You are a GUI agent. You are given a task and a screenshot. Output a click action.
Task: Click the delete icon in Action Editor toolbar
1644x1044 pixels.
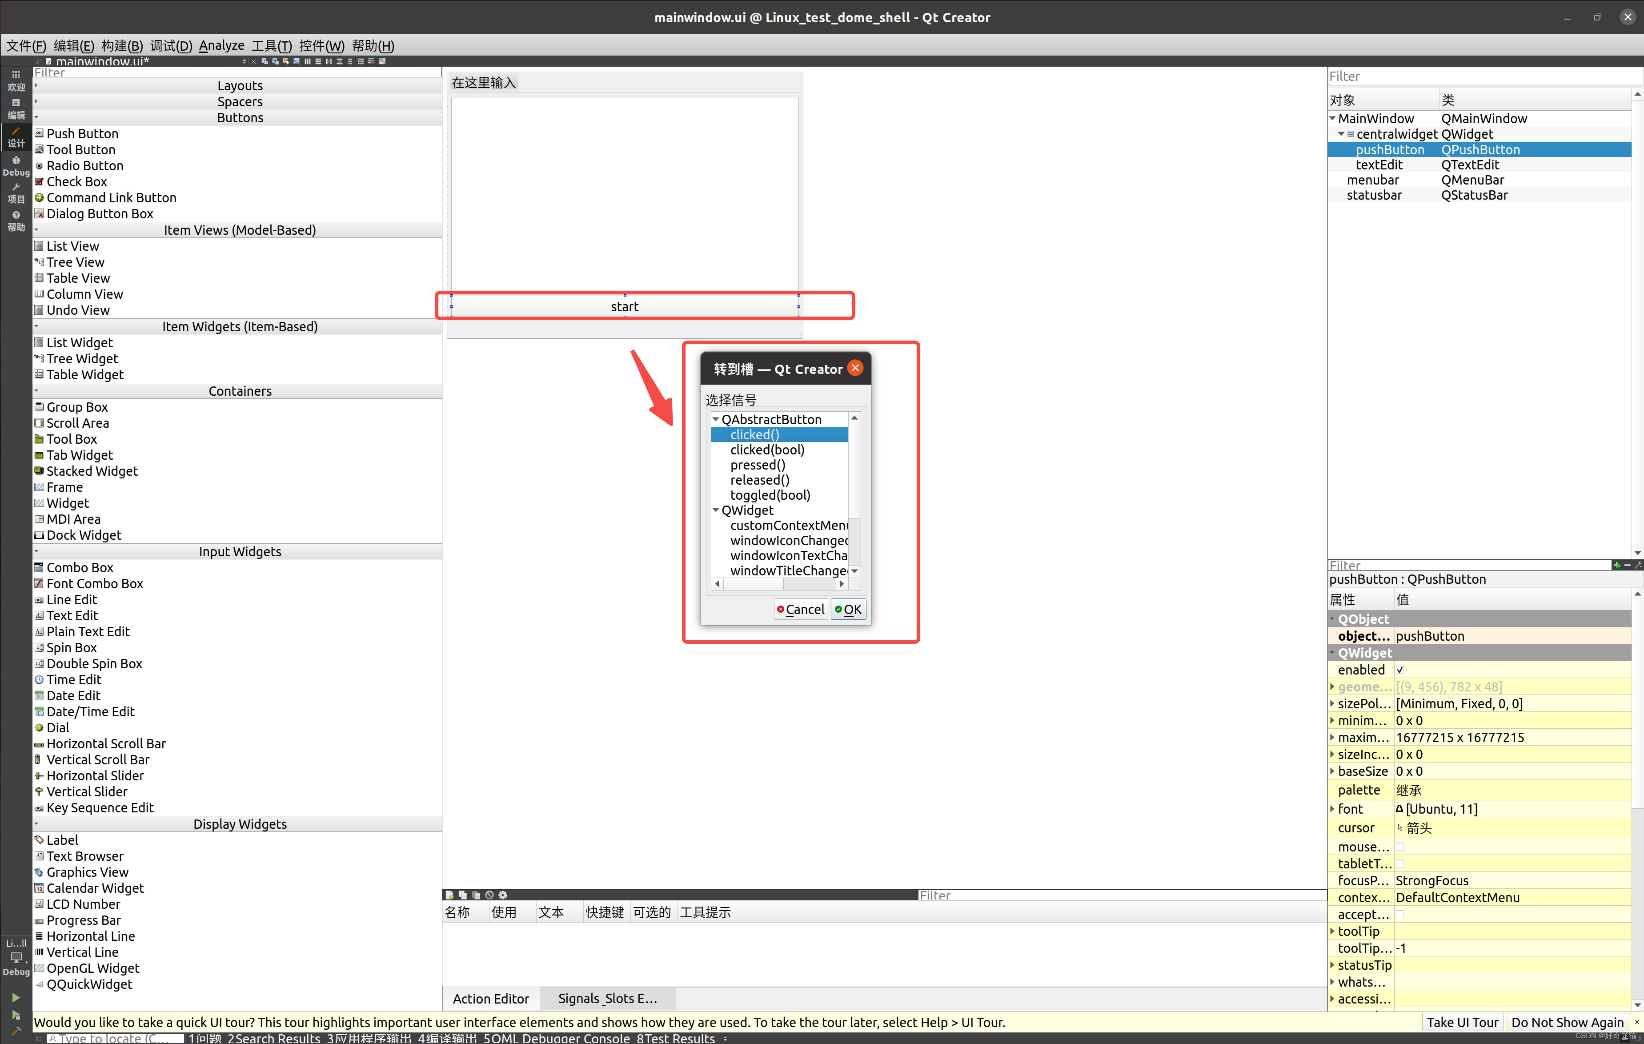click(489, 895)
